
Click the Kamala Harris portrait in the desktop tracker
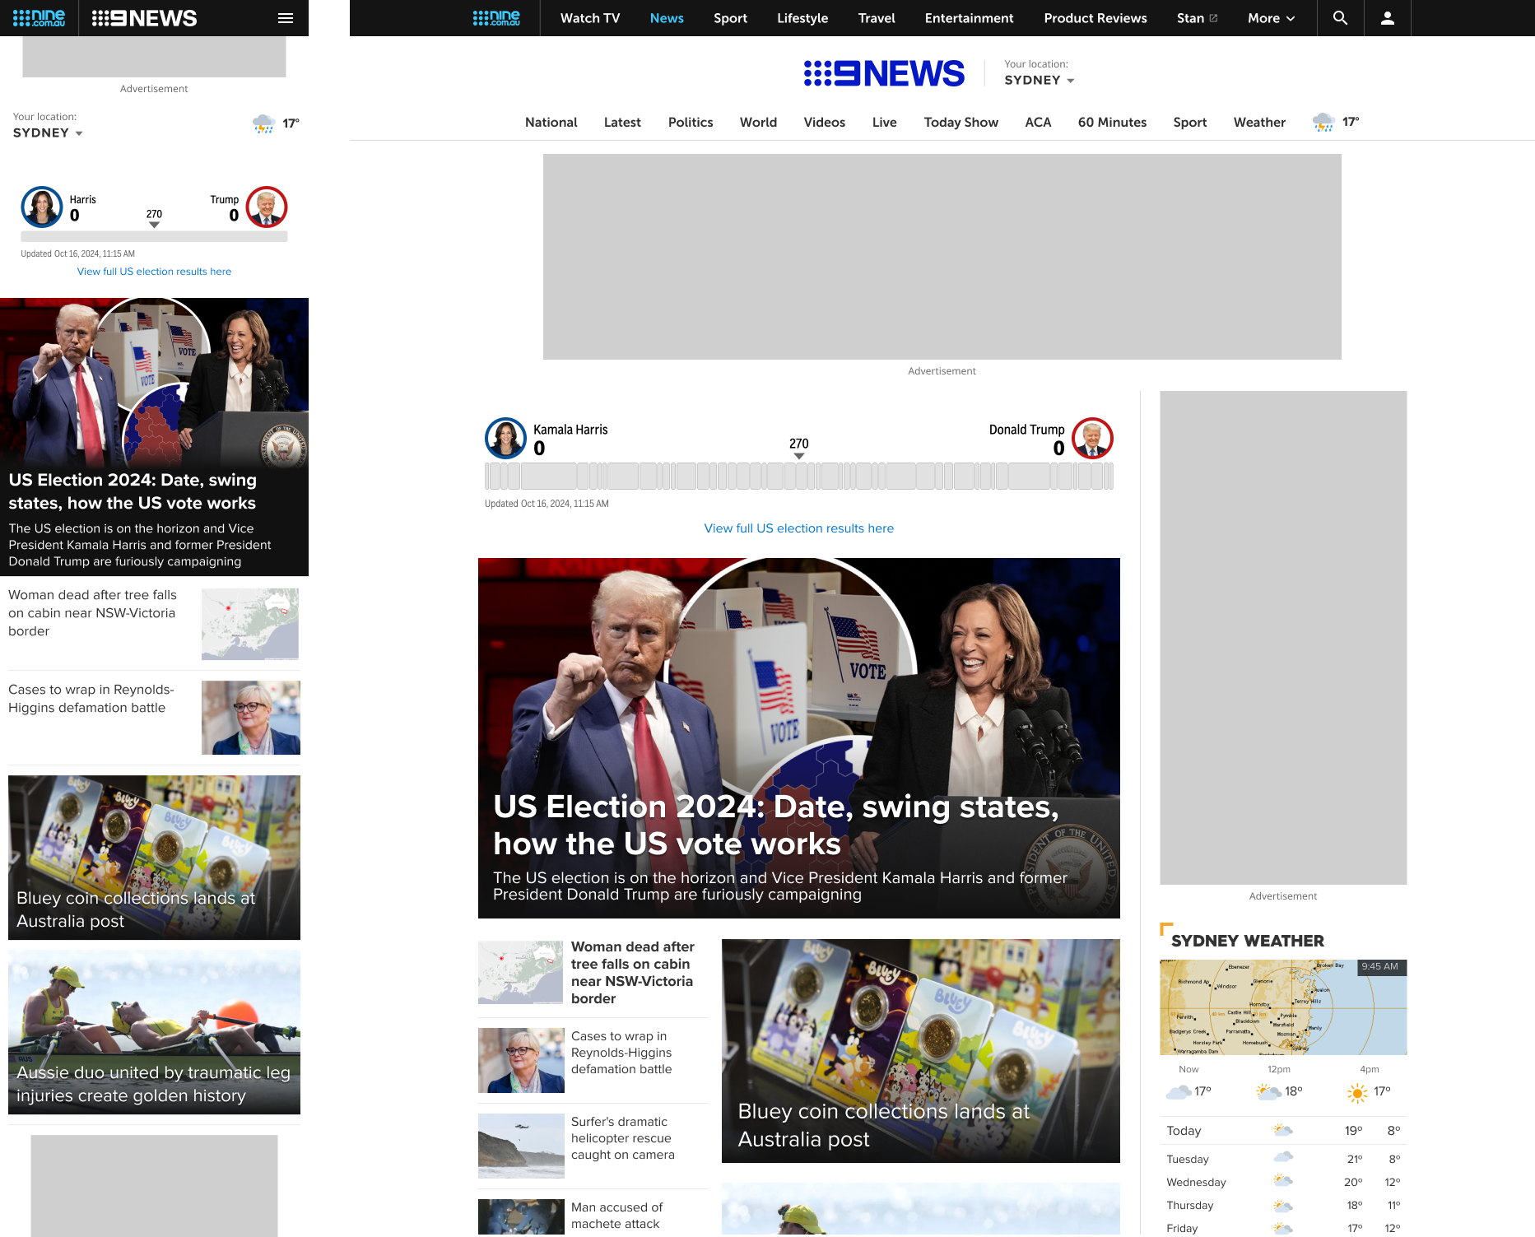pyautogui.click(x=505, y=439)
